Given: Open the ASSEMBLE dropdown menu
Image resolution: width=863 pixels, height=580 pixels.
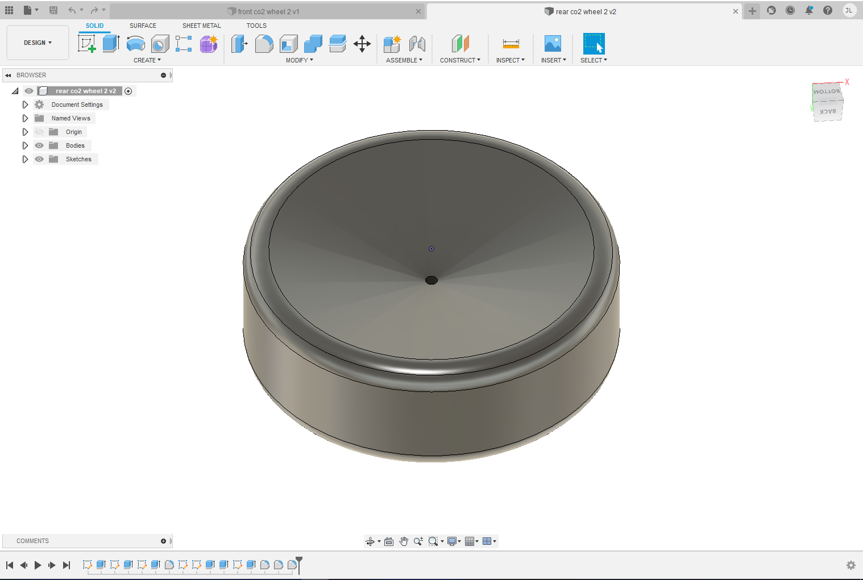Looking at the screenshot, I should point(404,60).
